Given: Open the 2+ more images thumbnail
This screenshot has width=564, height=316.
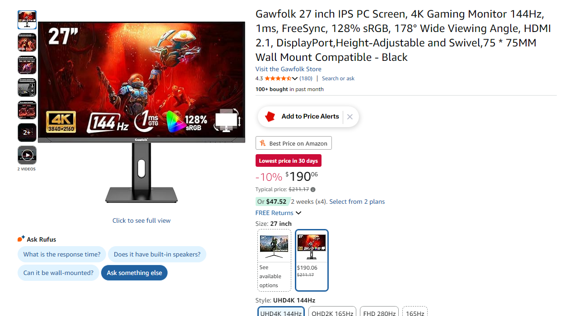Looking at the screenshot, I should (27, 133).
